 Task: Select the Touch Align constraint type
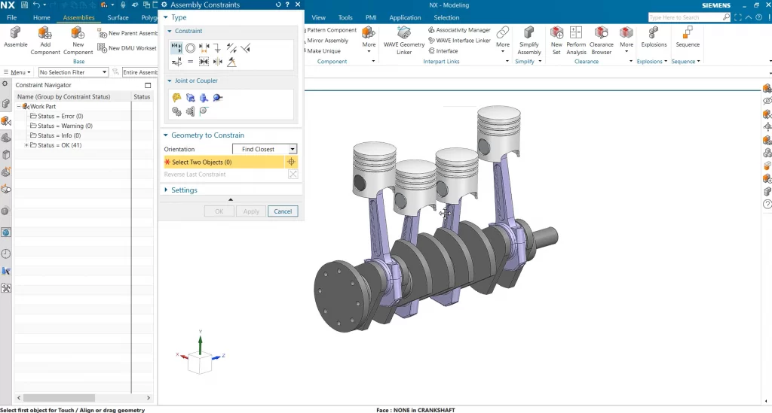coord(176,47)
